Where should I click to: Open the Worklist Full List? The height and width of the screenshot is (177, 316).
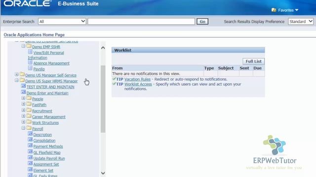tap(253, 61)
